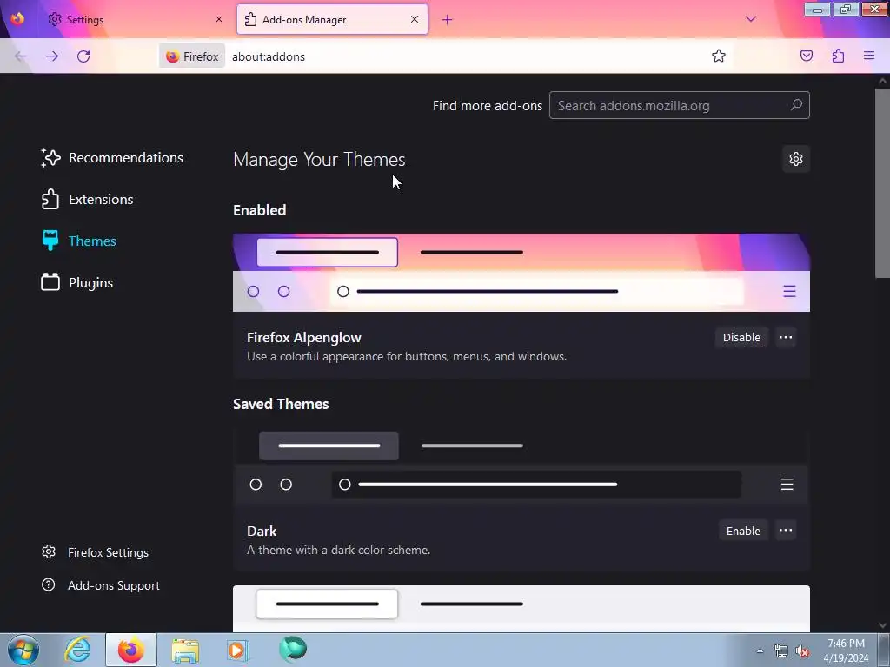Select Themes category in sidebar
Image resolution: width=890 pixels, height=667 pixels.
click(78, 241)
